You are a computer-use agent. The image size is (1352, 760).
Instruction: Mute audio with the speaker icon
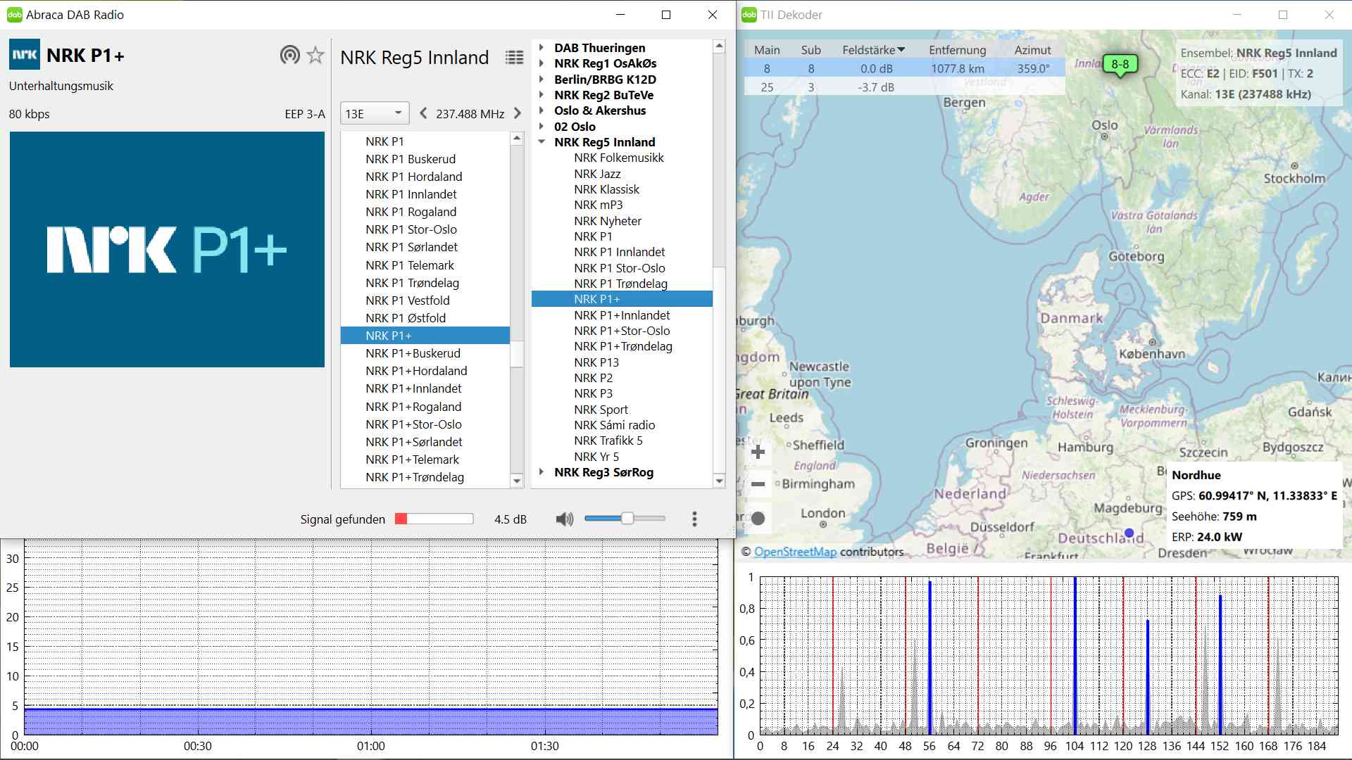click(564, 519)
